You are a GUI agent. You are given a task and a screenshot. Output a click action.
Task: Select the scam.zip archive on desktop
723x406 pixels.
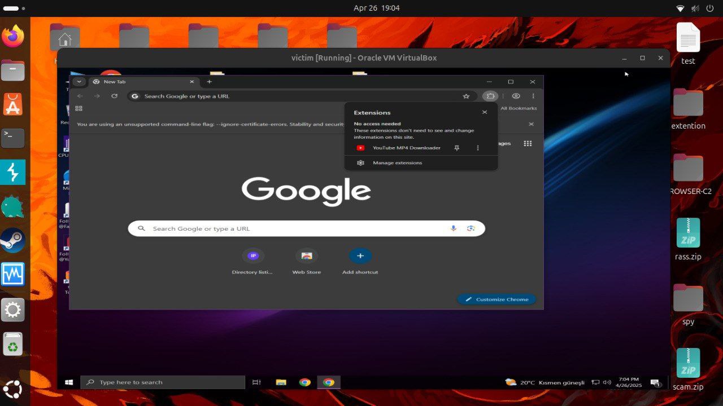click(x=688, y=369)
